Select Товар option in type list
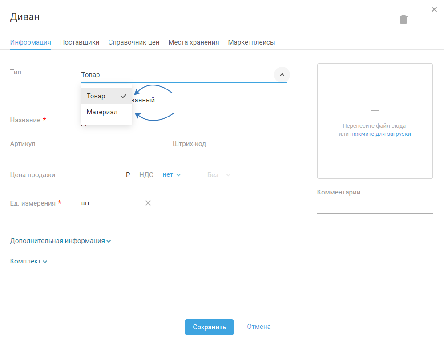Viewport: 444px width, 344px height. click(x=96, y=96)
